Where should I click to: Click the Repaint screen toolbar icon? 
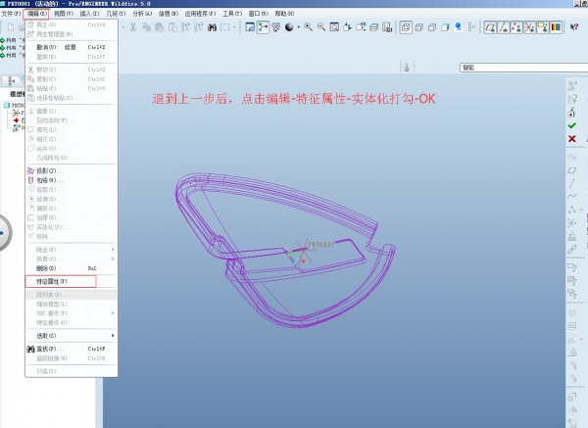tap(250, 27)
